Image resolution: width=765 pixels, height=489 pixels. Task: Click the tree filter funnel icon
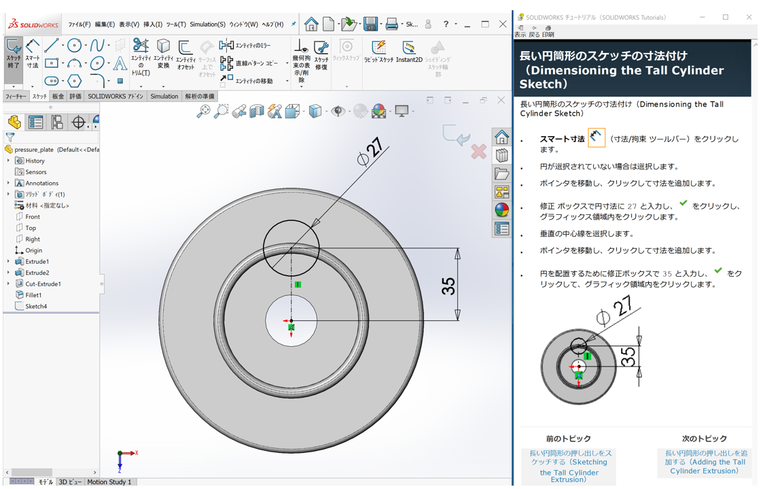click(10, 137)
